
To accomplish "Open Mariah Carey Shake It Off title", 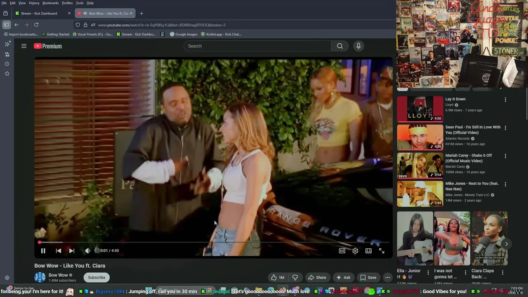I will point(469,158).
